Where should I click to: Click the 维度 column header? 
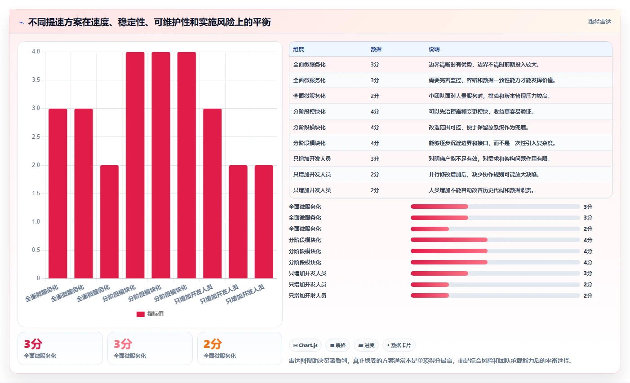[299, 49]
